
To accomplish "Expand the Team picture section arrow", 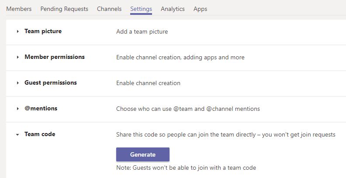I will click(x=17, y=31).
